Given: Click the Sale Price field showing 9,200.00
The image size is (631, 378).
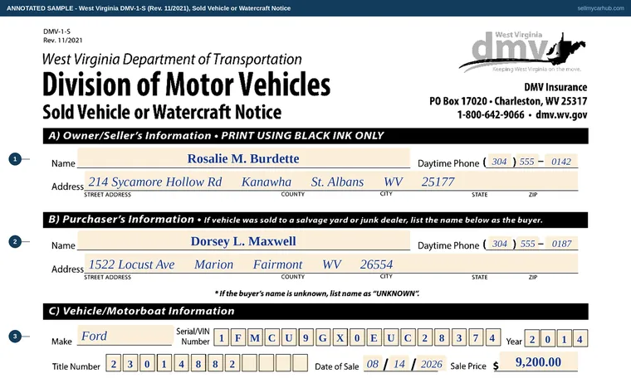Looking at the screenshot, I should (539, 361).
